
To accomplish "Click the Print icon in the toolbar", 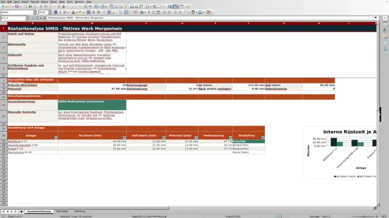I will pos(30,7).
